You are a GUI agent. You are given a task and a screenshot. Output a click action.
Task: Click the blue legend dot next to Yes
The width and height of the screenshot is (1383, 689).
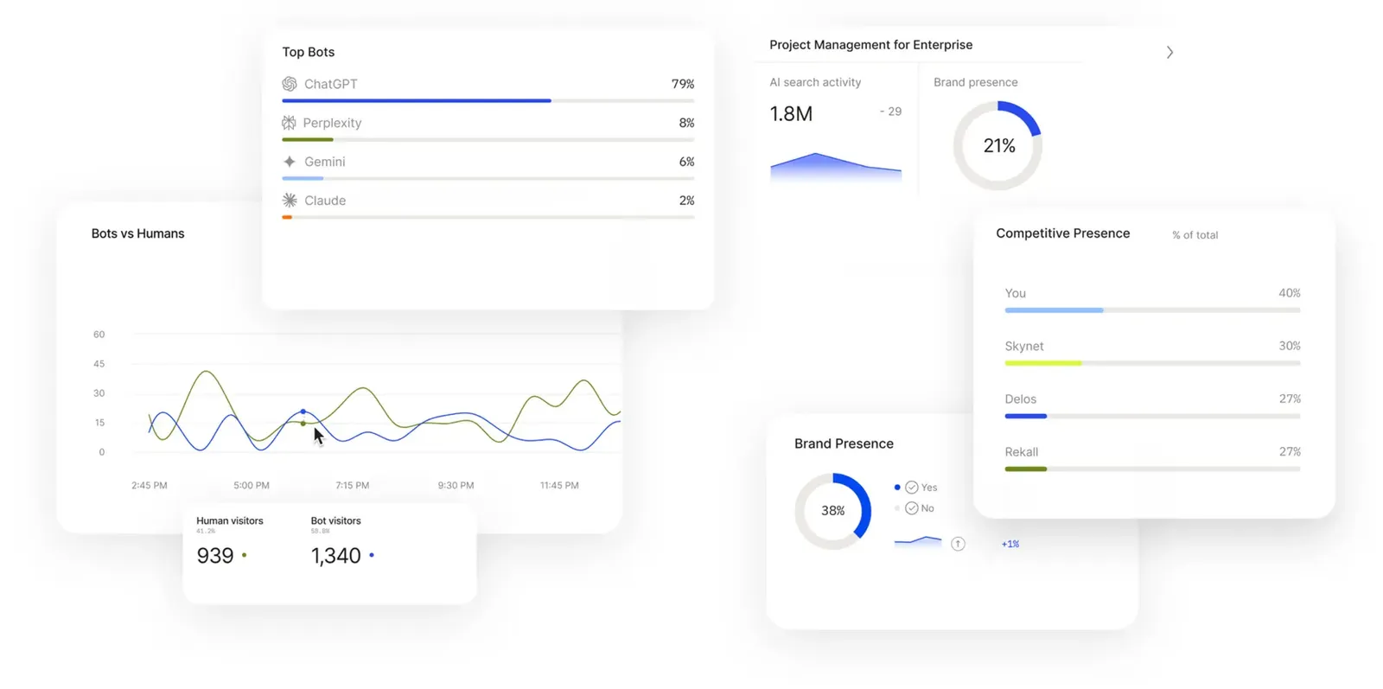pyautogui.click(x=897, y=488)
